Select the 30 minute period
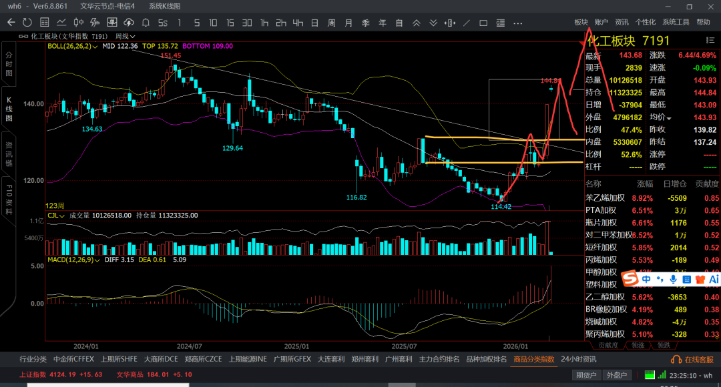 tap(247, 23)
